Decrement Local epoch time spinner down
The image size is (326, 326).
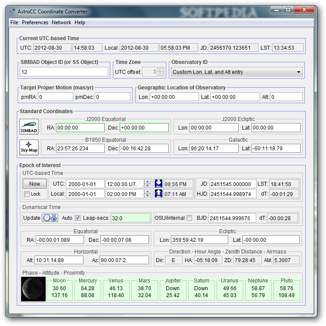click(147, 196)
